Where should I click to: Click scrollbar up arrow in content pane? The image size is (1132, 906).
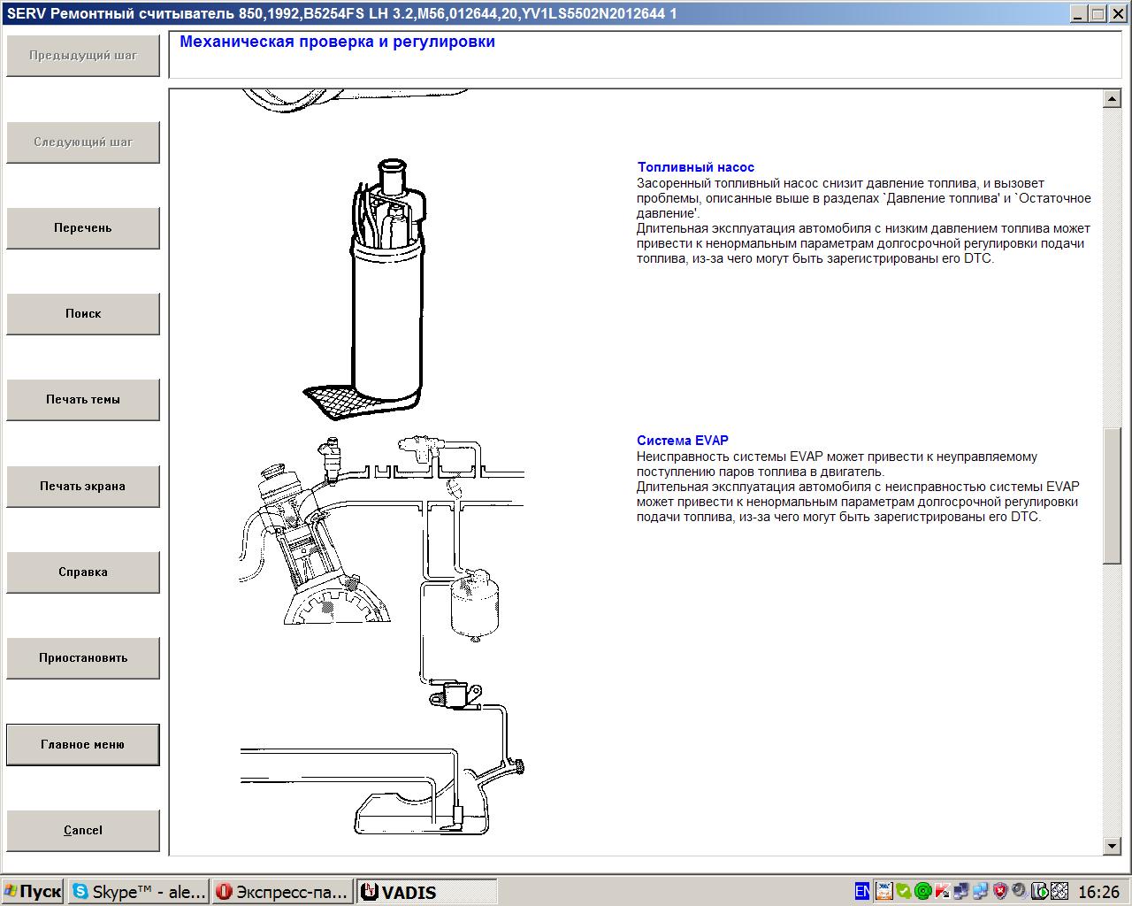click(1113, 99)
